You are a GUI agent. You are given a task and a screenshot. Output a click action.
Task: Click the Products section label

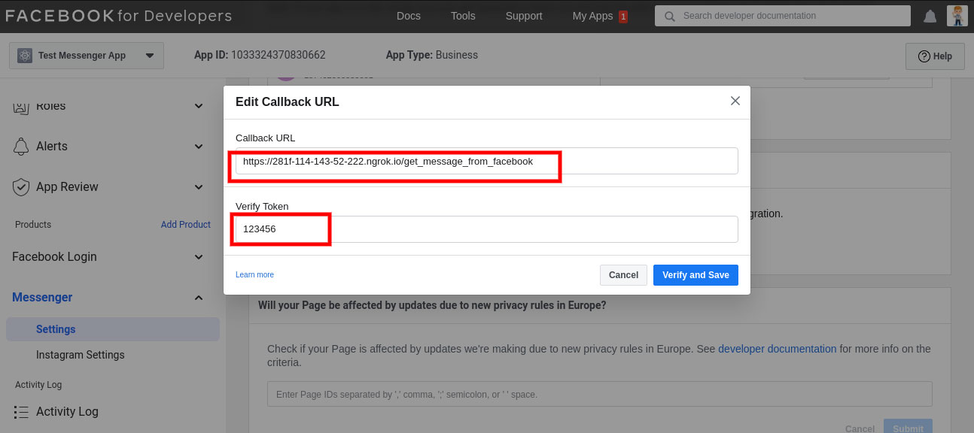tap(33, 225)
